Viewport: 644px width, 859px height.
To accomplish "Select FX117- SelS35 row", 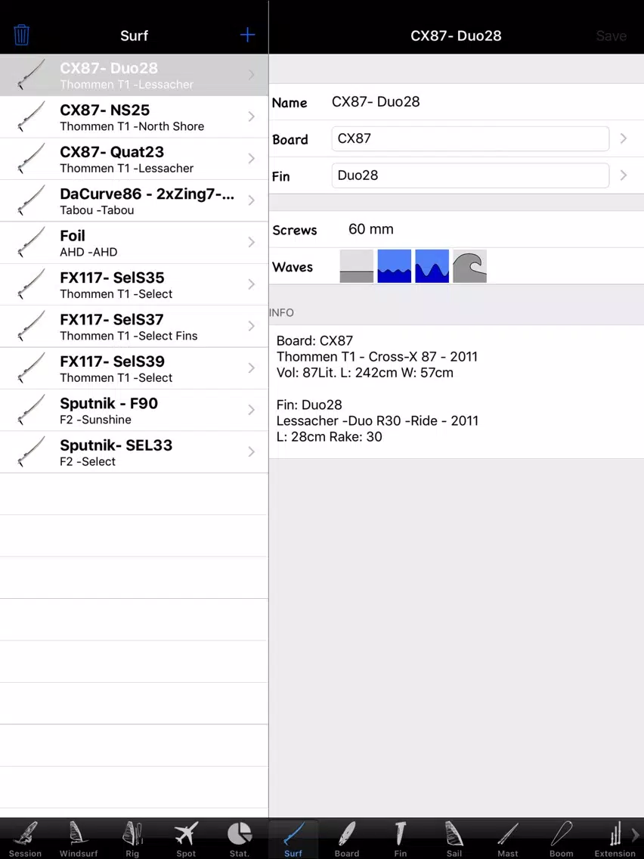I will pyautogui.click(x=135, y=284).
